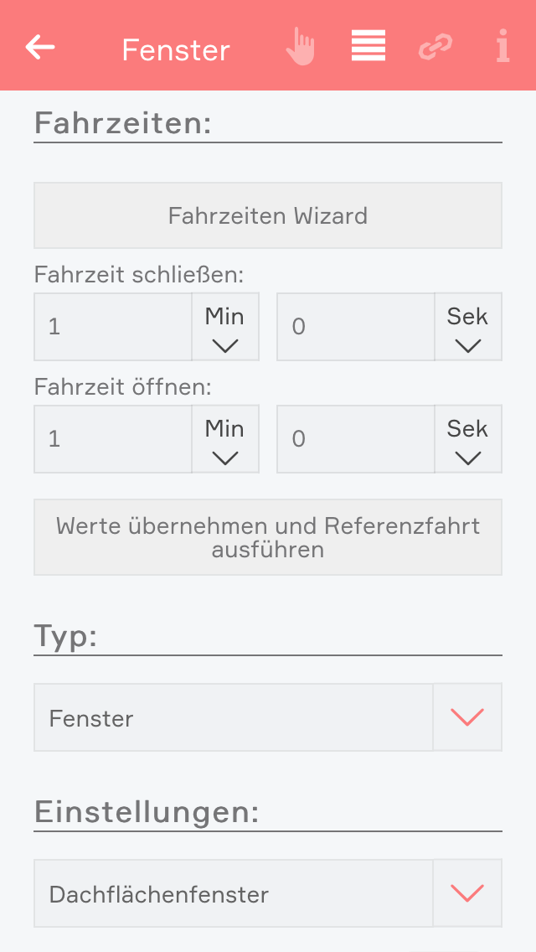Expand Min dropdown for Fahrzeit öffnen
The width and height of the screenshot is (536, 952).
click(225, 439)
